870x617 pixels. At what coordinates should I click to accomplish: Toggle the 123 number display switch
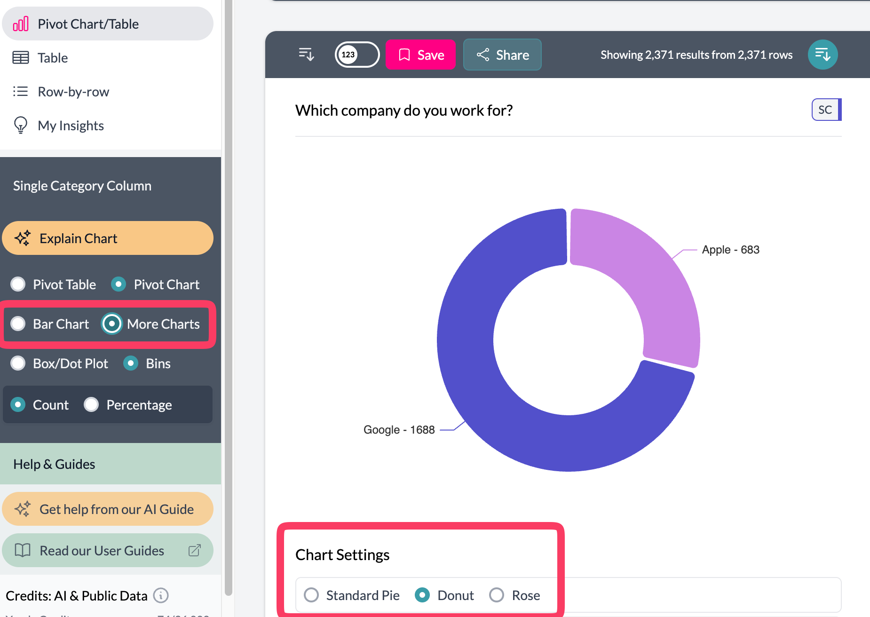[357, 55]
